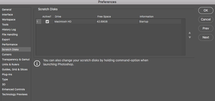Show History Log settings
The height and width of the screenshot is (101, 215).
click(9, 29)
